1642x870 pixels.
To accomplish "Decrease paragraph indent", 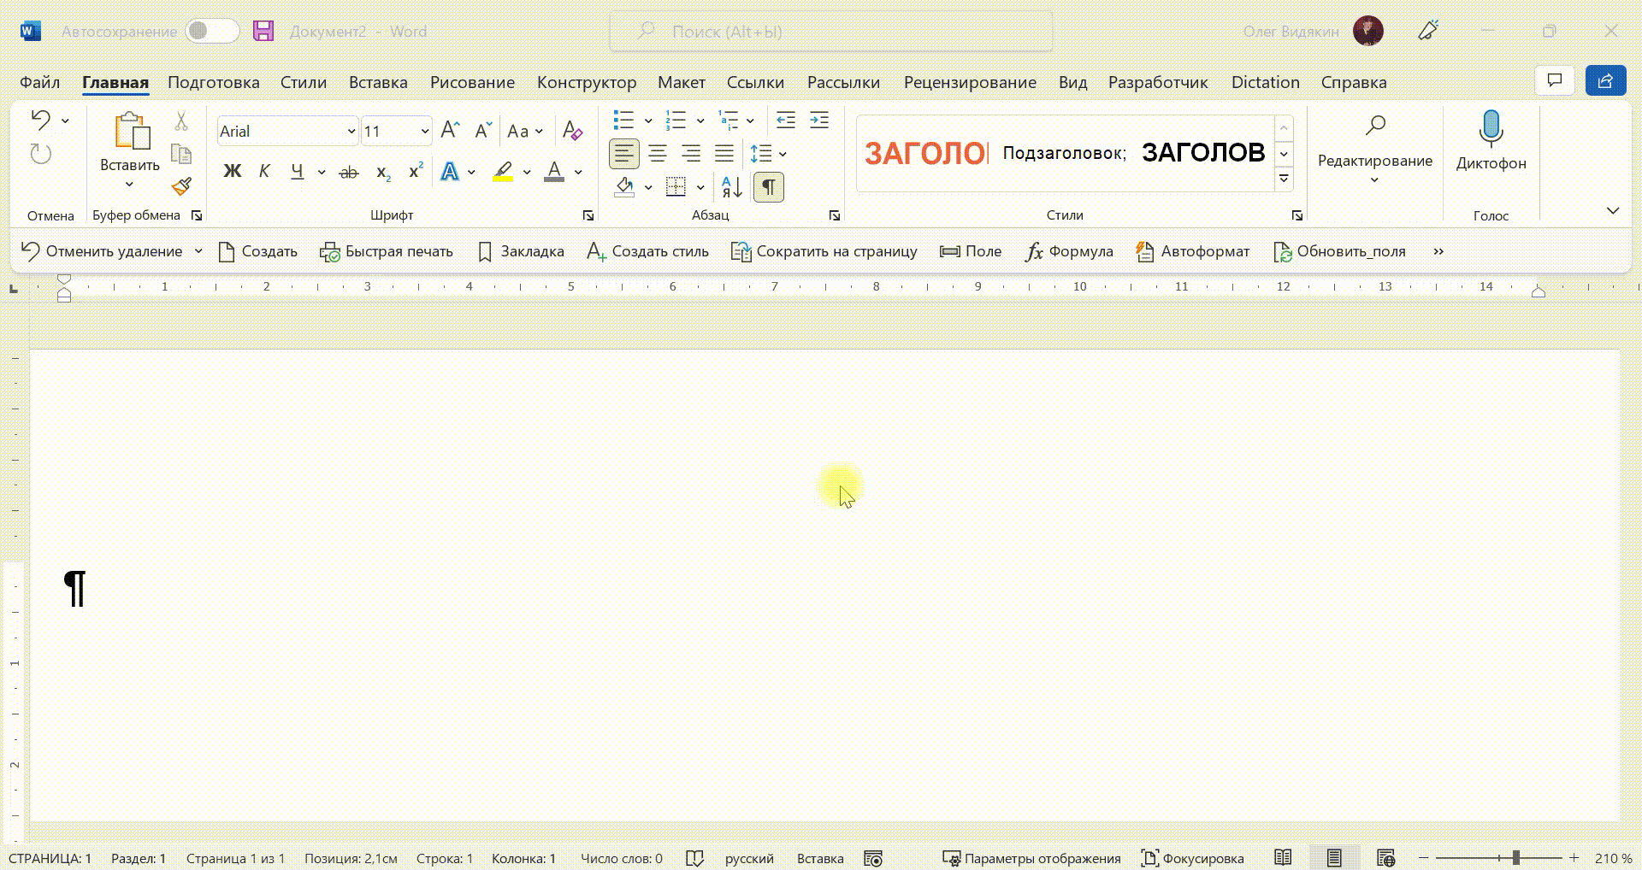I will coord(785,120).
